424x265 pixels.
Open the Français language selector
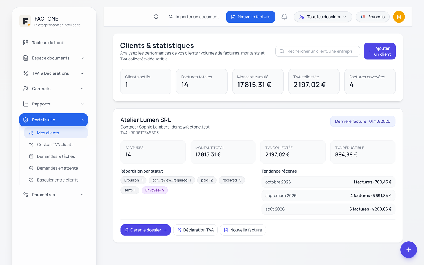click(x=372, y=17)
